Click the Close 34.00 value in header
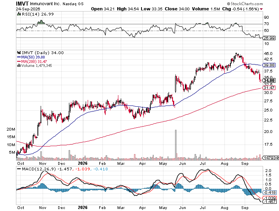Image resolution: width=279 pixels, height=211 pixels. click(177, 9)
